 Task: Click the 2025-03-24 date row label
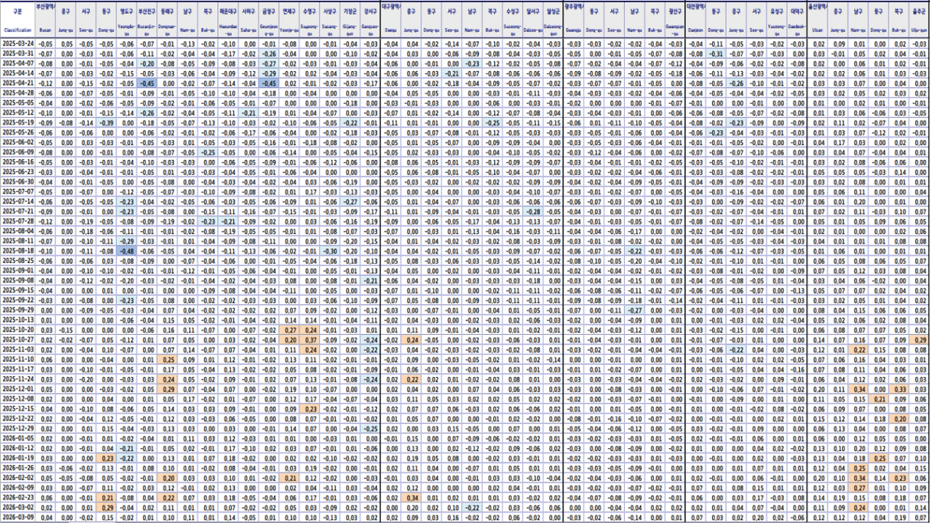pyautogui.click(x=17, y=45)
